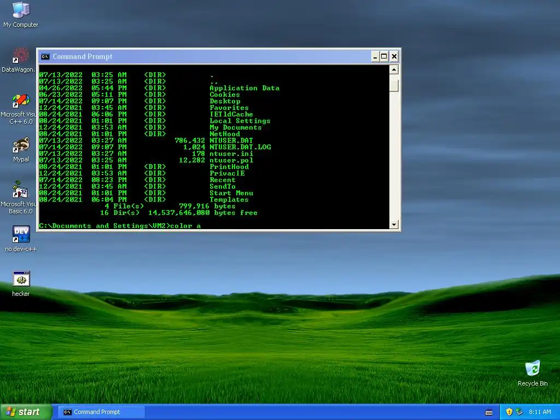Select the hecker desktop icon
The width and height of the screenshot is (560, 420).
point(21,284)
